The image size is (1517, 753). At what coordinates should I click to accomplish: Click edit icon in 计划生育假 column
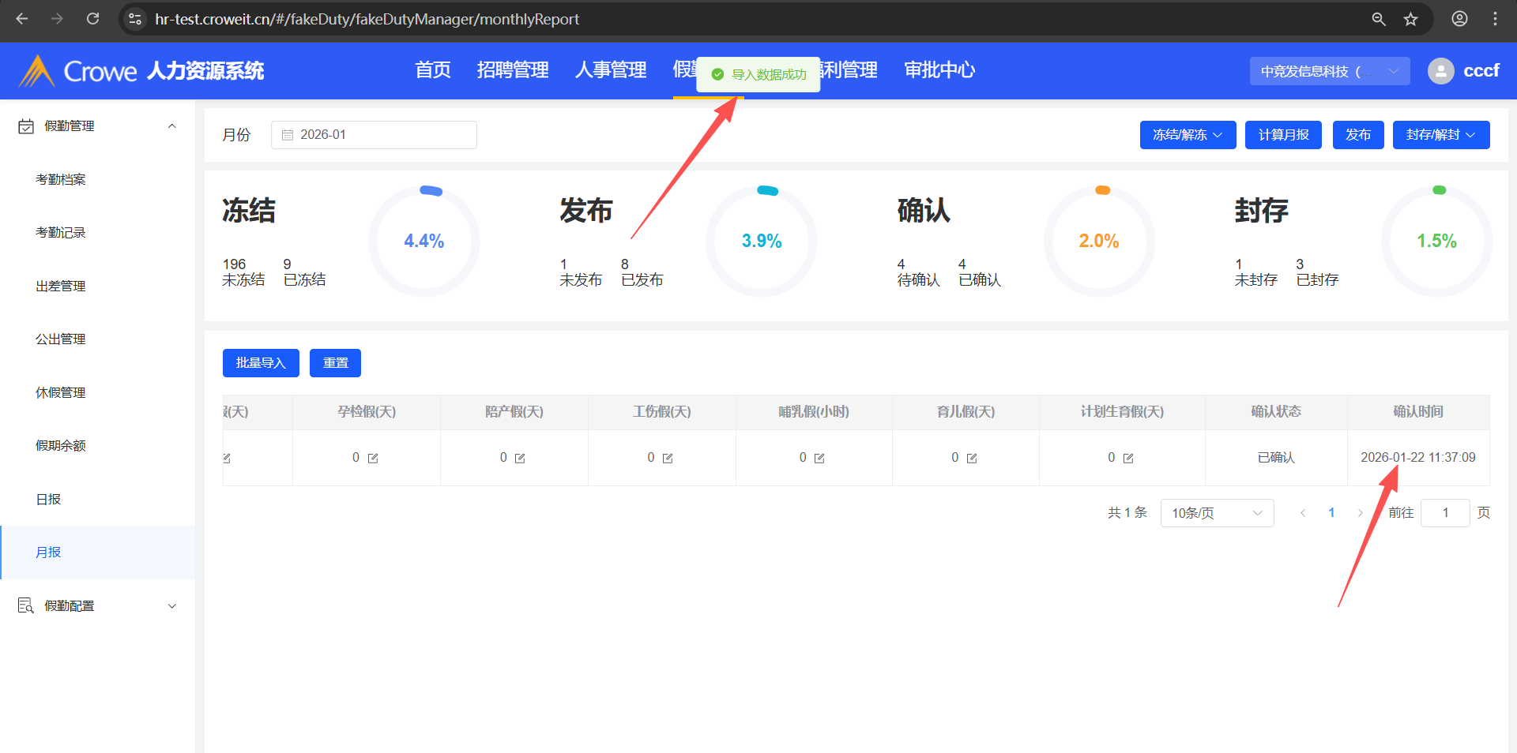click(x=1128, y=459)
